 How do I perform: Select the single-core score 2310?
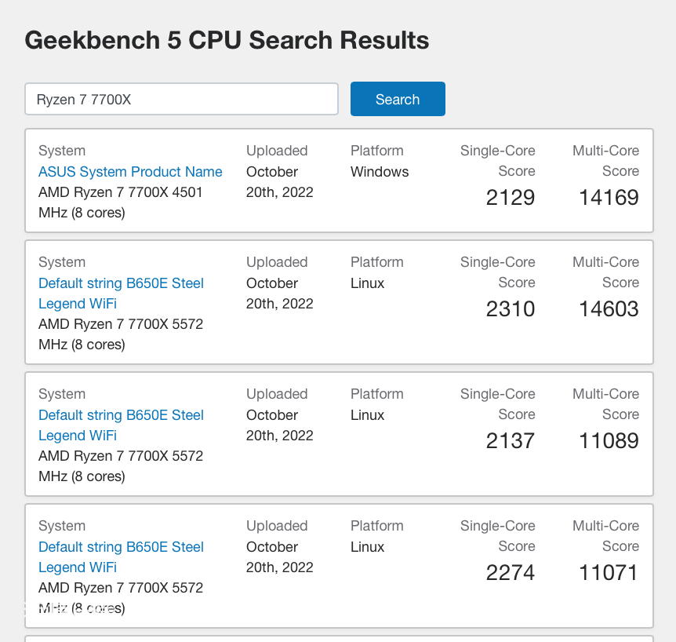click(x=510, y=309)
